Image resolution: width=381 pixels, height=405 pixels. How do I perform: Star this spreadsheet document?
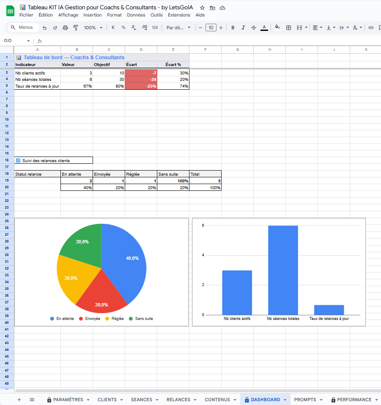click(202, 8)
